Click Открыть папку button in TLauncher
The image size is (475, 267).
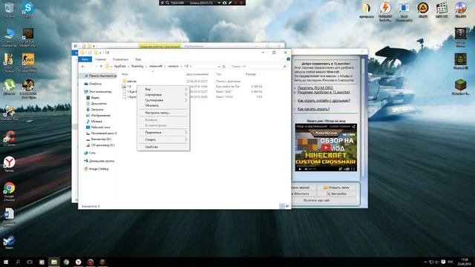pos(336,188)
